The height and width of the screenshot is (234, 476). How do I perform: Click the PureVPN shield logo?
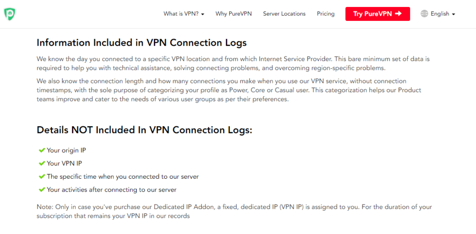tap(10, 13)
